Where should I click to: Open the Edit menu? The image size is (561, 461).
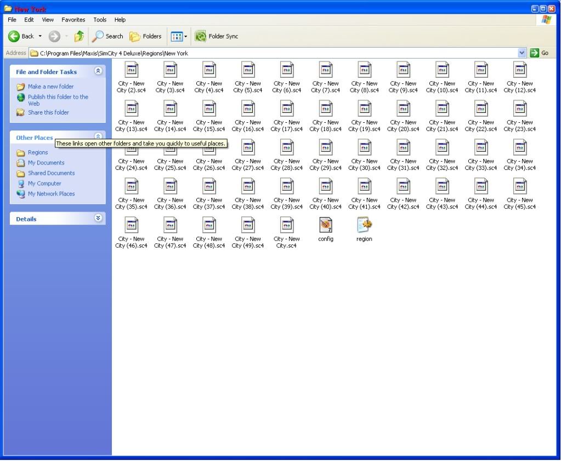pos(29,20)
